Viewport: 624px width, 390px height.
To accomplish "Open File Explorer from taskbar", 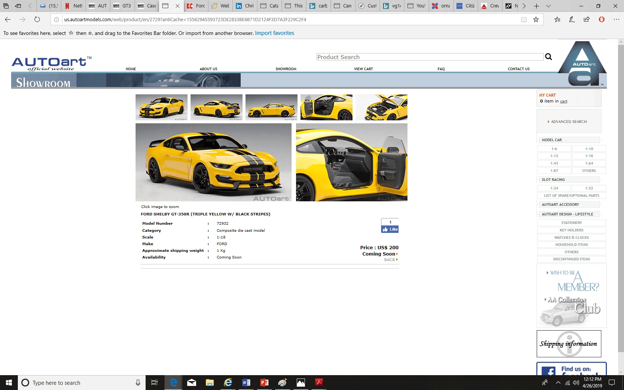I will click(210, 383).
